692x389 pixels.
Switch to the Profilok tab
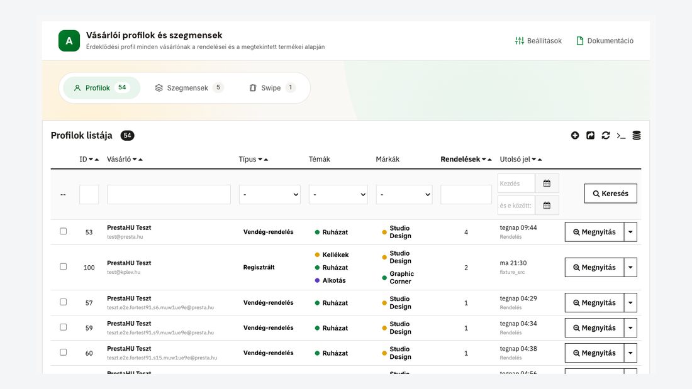(x=101, y=88)
